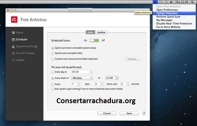Click the Avira icon in the menu bar

[x=155, y=2]
